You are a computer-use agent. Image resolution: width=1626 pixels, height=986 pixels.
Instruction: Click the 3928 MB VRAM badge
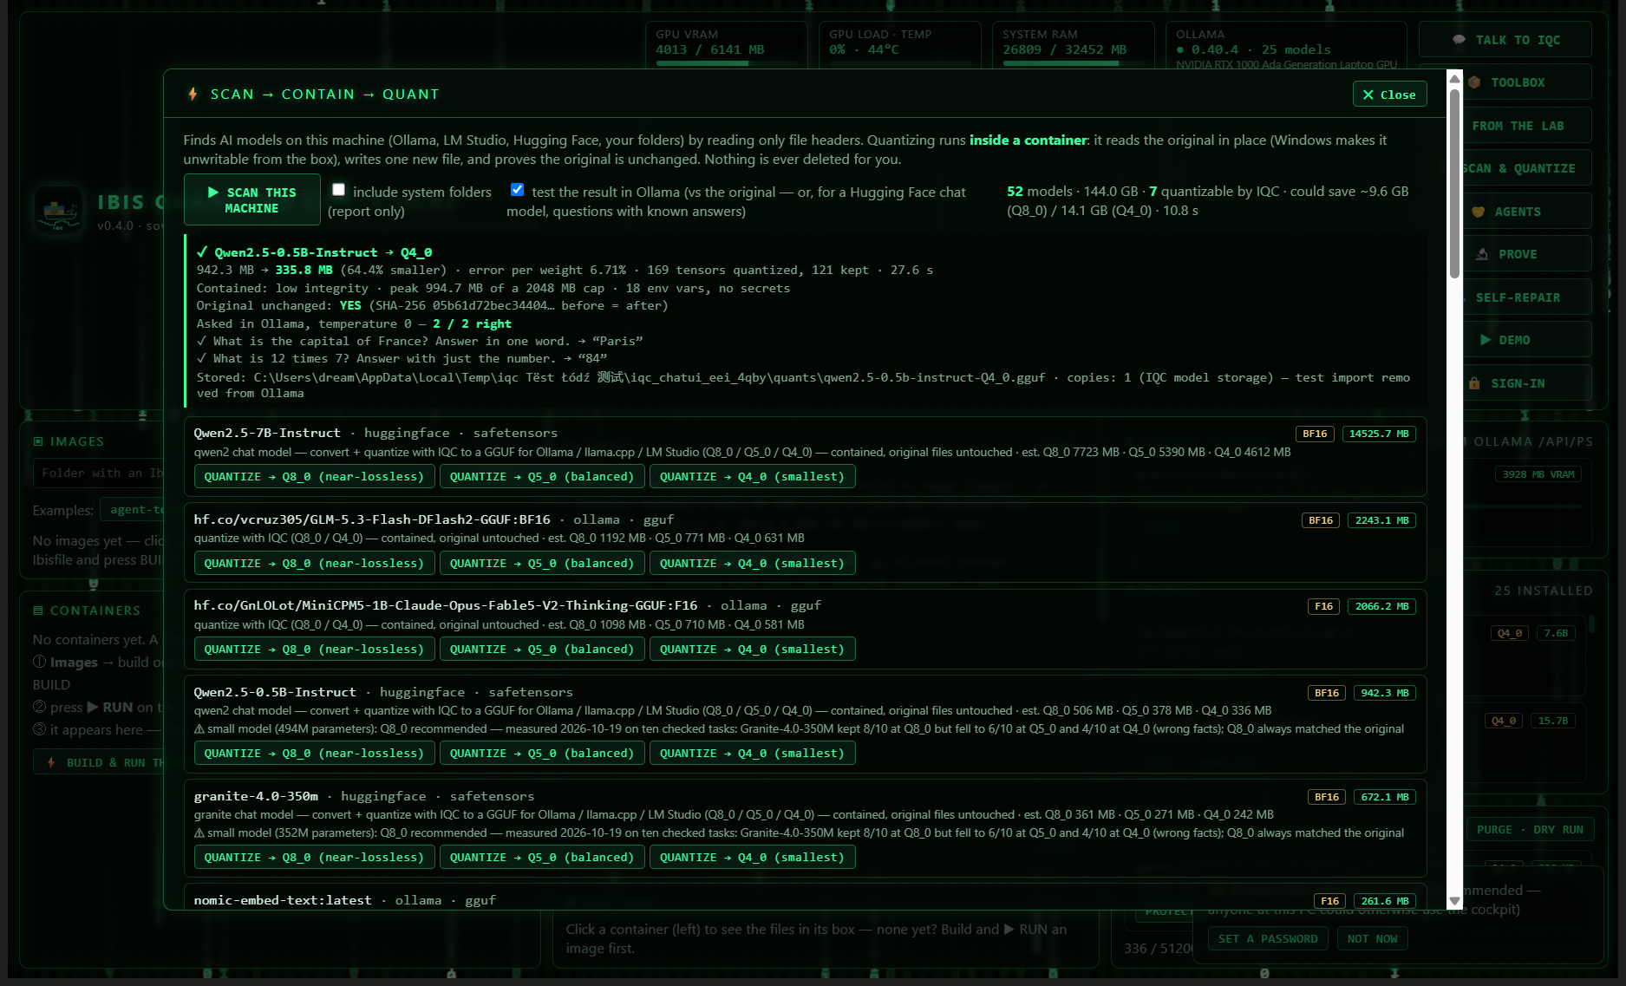click(x=1538, y=474)
